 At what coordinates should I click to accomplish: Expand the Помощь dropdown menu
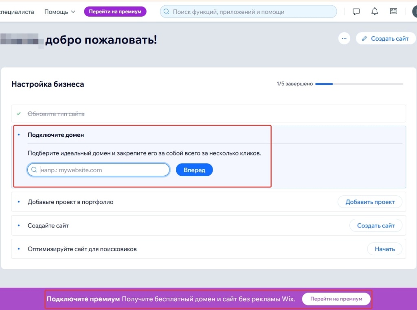(60, 12)
